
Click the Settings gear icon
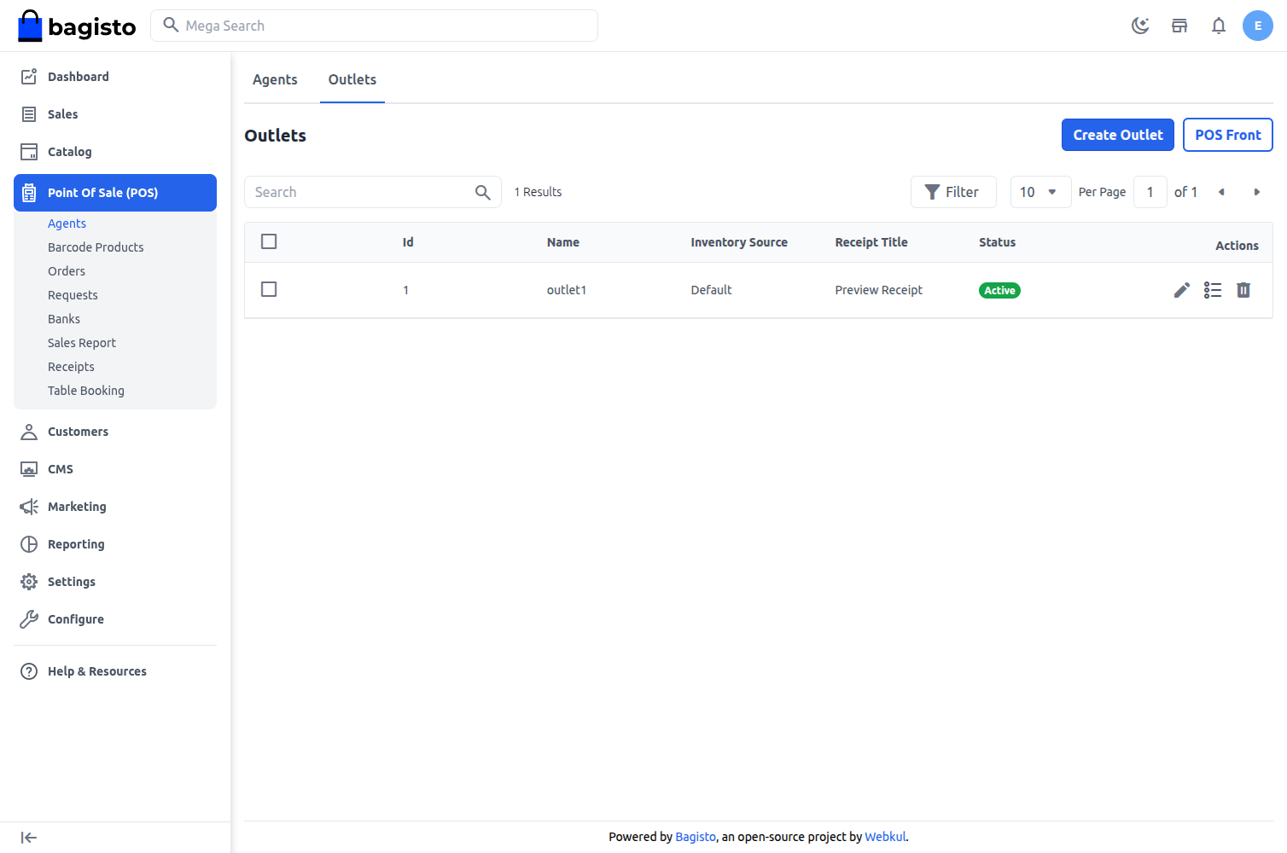(29, 582)
